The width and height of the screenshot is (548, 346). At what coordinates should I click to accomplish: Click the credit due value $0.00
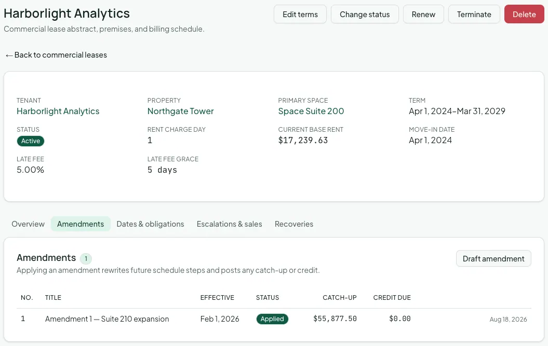coord(400,319)
